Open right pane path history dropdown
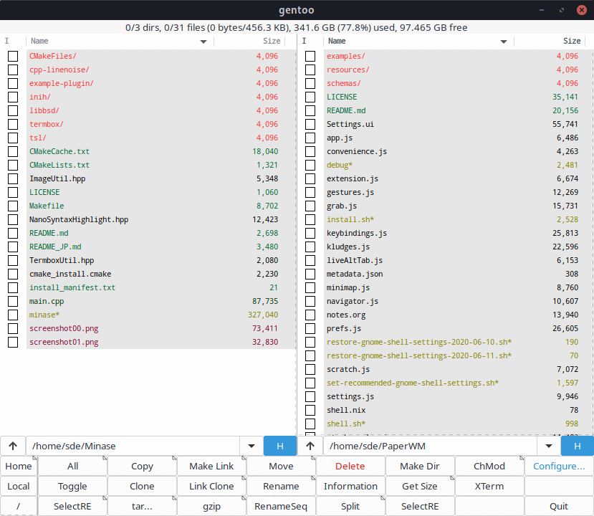This screenshot has height=516, width=594. pos(549,446)
